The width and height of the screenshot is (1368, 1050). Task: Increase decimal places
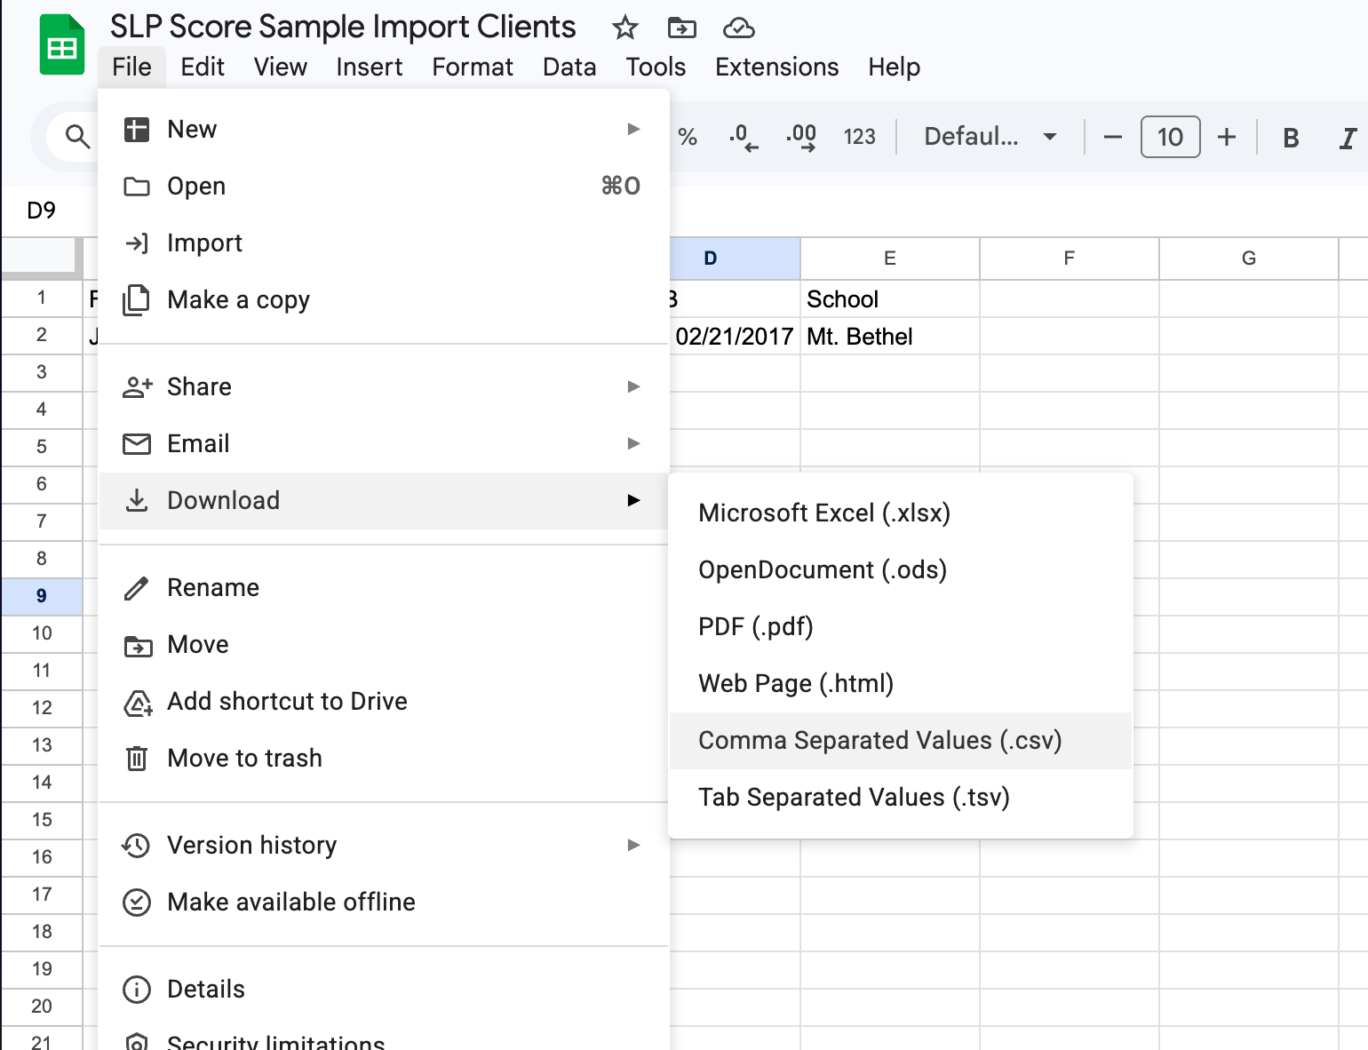coord(801,137)
